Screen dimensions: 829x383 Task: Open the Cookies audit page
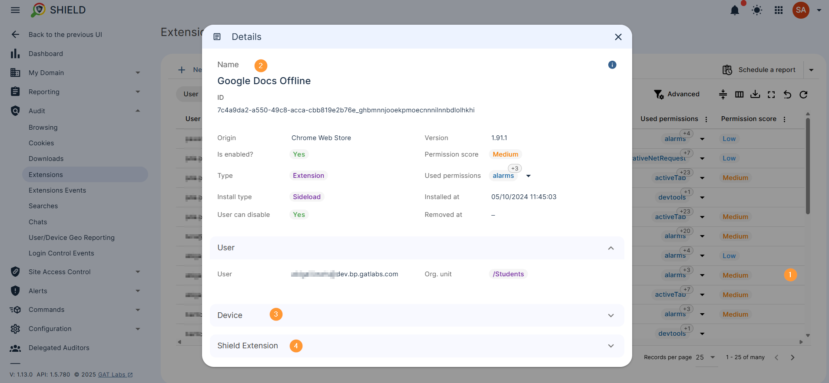[41, 143]
